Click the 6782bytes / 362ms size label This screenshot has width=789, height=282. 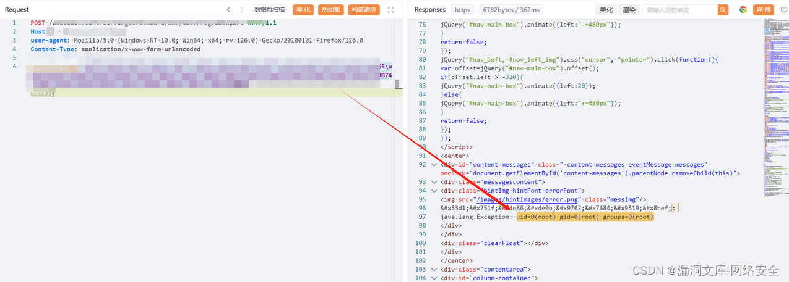[511, 10]
